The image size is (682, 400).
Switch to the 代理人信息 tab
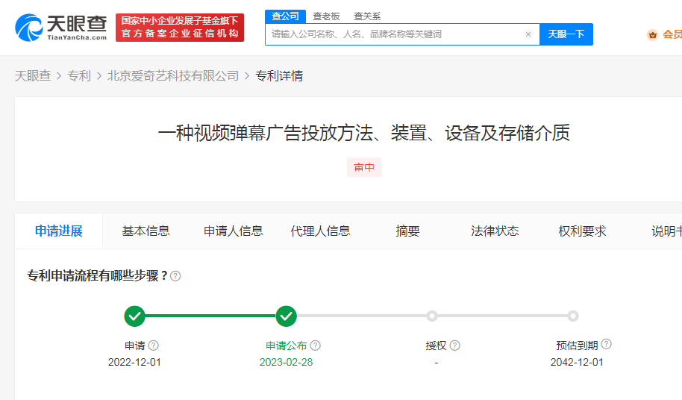tap(321, 231)
